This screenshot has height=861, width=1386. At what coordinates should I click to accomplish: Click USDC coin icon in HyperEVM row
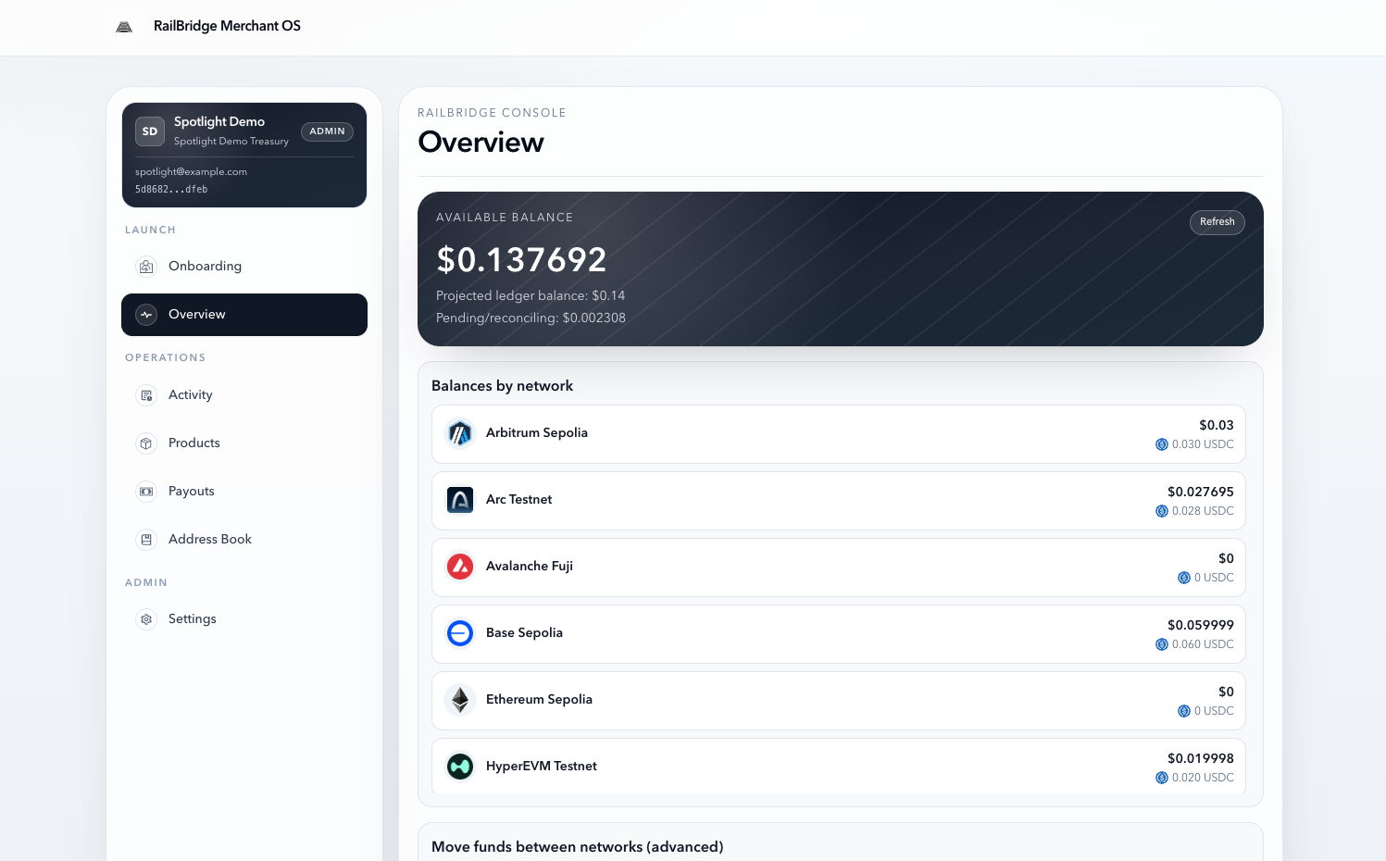(x=1162, y=778)
